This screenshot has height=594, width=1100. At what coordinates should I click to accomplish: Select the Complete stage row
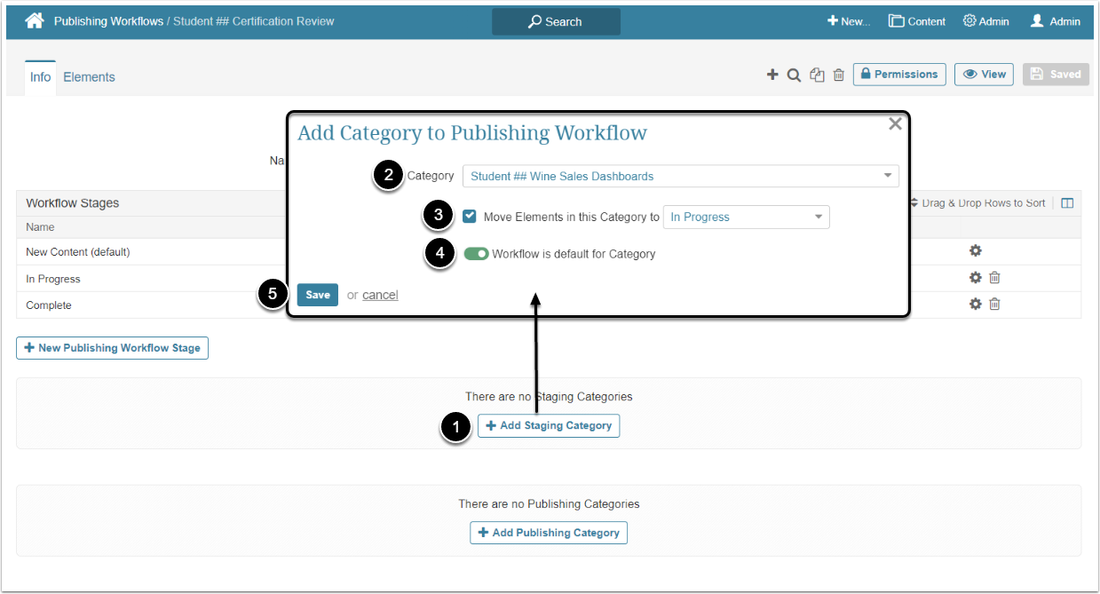pos(549,305)
